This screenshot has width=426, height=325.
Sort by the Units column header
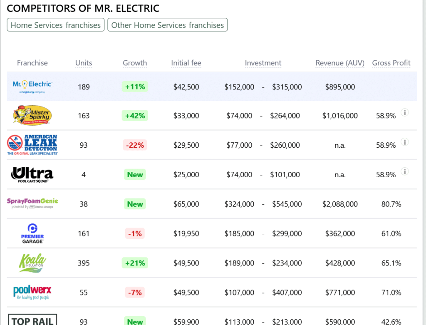tap(84, 63)
